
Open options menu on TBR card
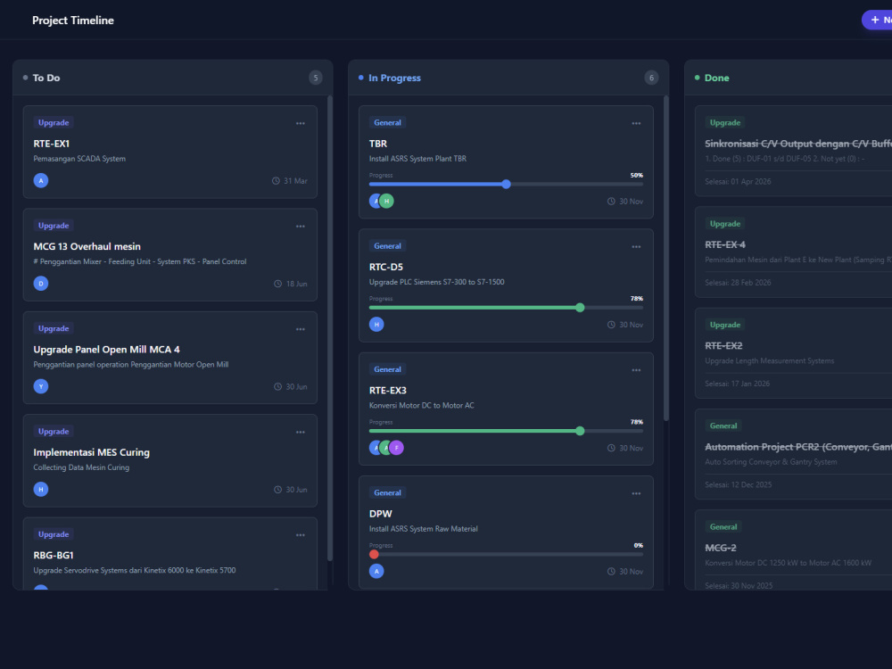(x=636, y=123)
